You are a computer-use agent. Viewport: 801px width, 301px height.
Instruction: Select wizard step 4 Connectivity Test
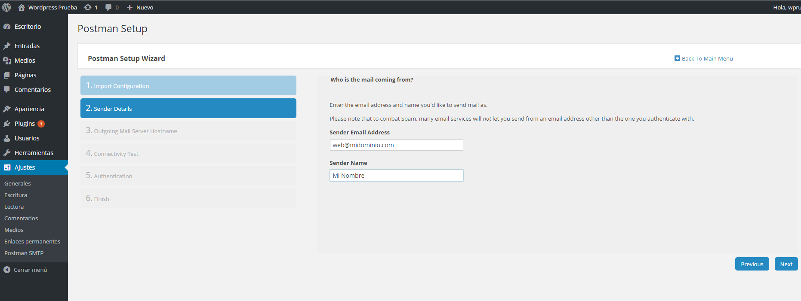188,153
